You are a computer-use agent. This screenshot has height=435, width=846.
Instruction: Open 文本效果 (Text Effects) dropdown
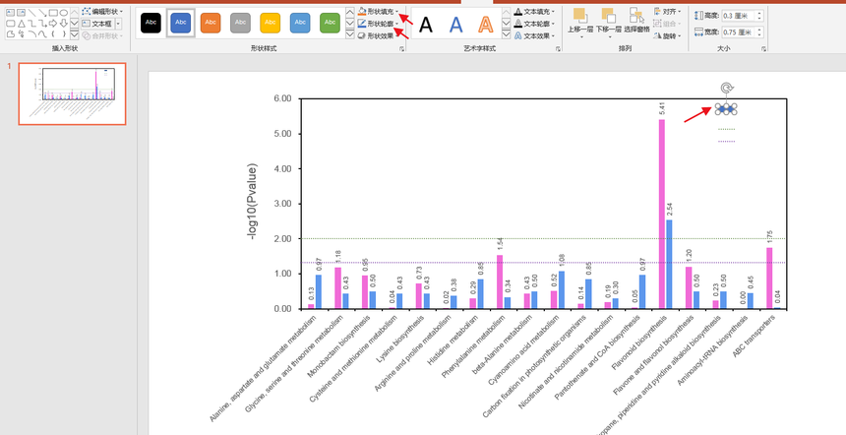pos(534,36)
